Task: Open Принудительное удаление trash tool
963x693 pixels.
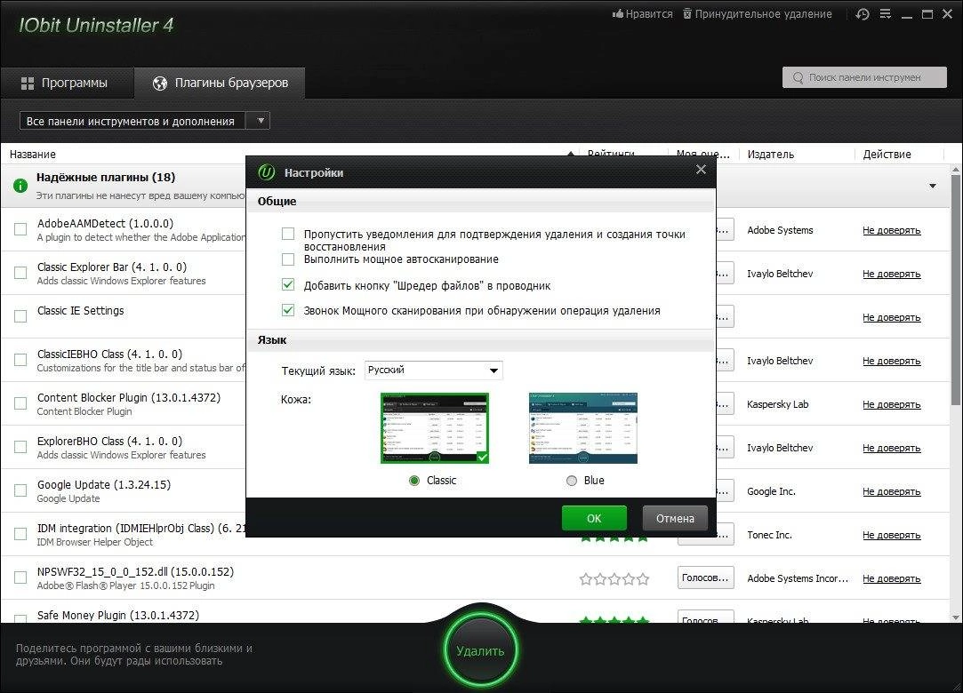Action: pos(758,13)
